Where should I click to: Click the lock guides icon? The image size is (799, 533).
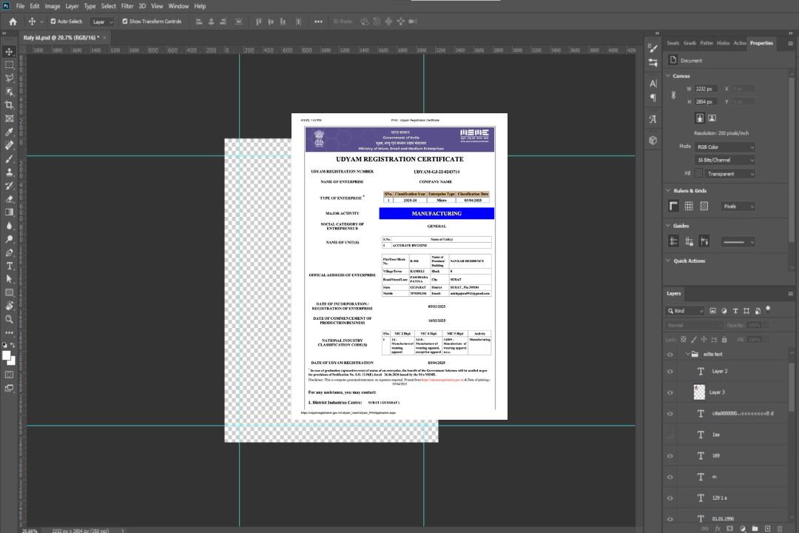click(689, 241)
